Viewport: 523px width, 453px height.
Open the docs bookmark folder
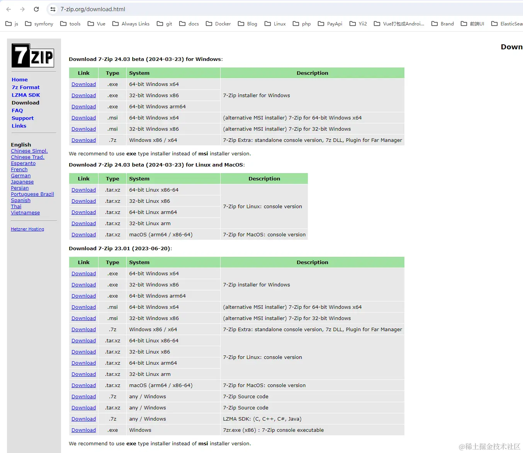click(189, 24)
